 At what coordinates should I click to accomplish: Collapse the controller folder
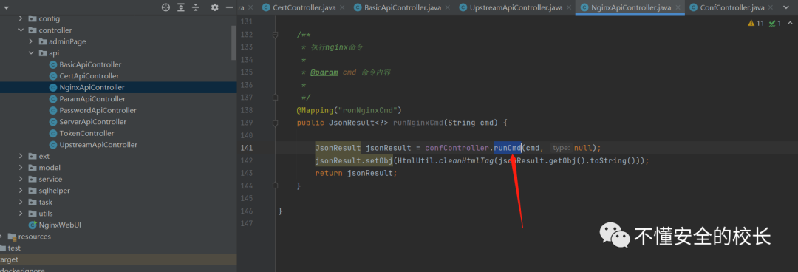pos(21,30)
